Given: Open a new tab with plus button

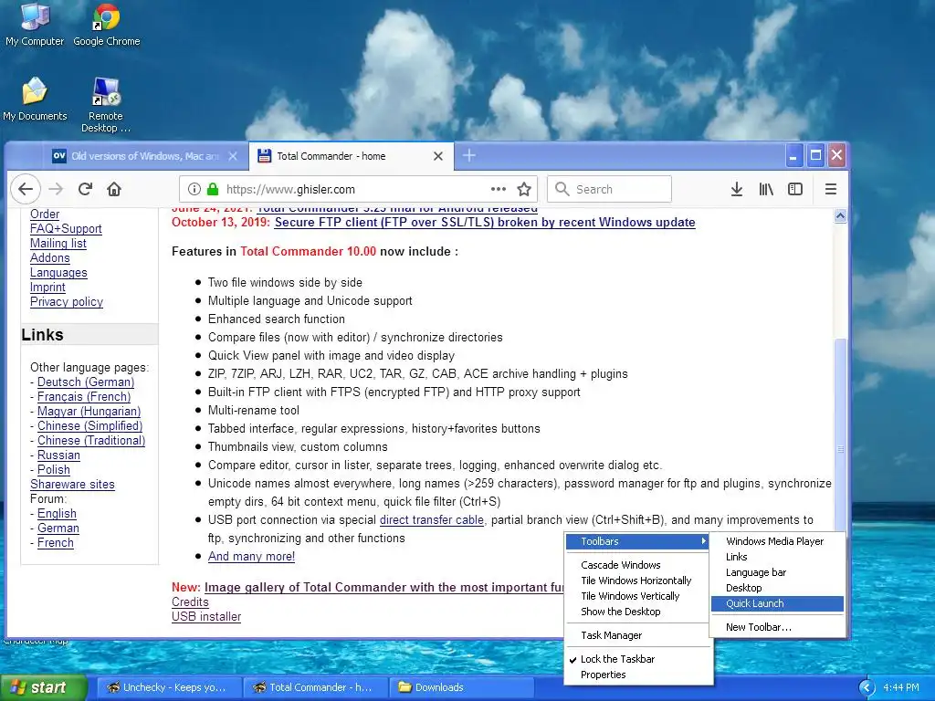Looking at the screenshot, I should [469, 155].
